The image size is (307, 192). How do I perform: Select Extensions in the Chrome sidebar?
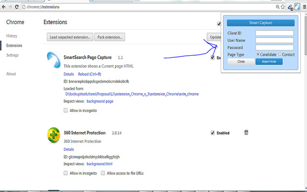14,46
